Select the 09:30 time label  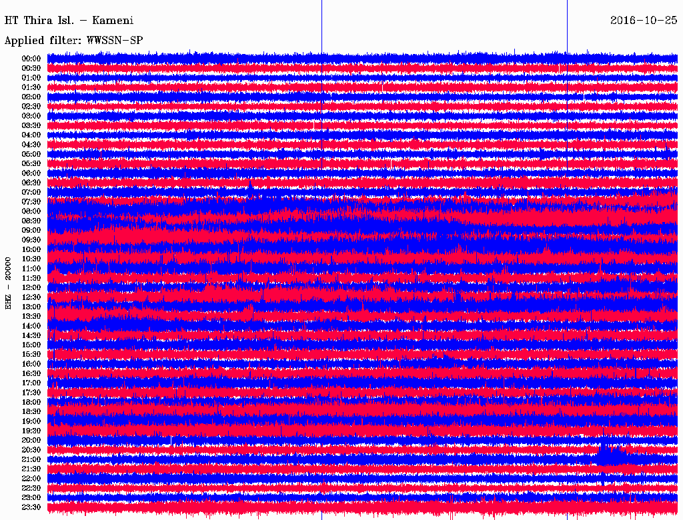(31, 240)
